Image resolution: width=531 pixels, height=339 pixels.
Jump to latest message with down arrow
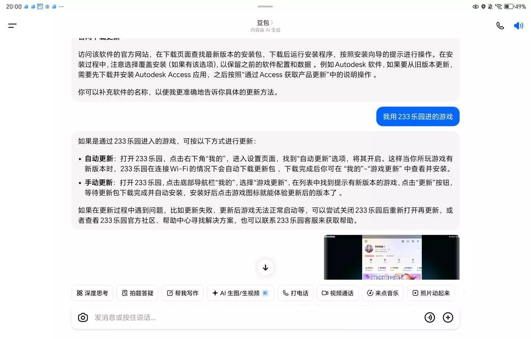(265, 268)
